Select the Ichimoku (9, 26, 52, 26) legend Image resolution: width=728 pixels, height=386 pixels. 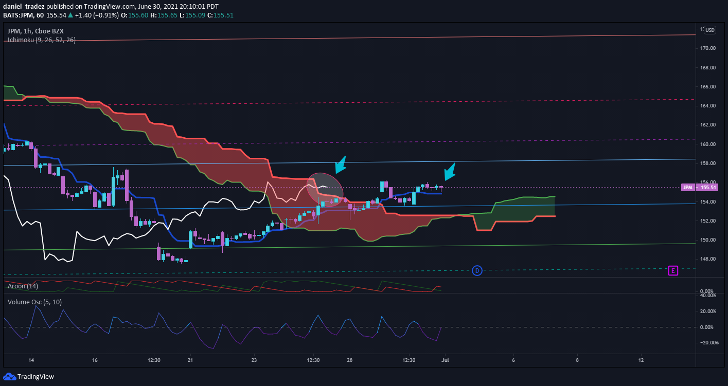point(42,40)
